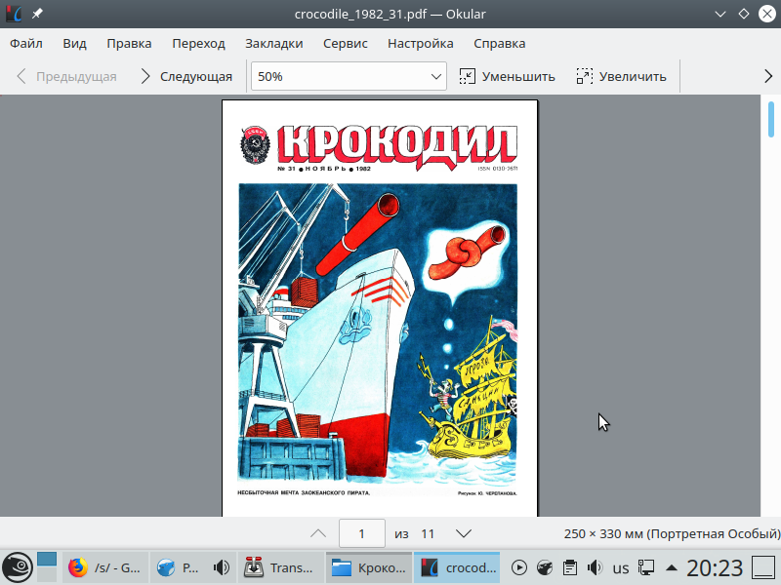Click the vertical scrollbar handle
This screenshot has width=781, height=585.
point(771,119)
